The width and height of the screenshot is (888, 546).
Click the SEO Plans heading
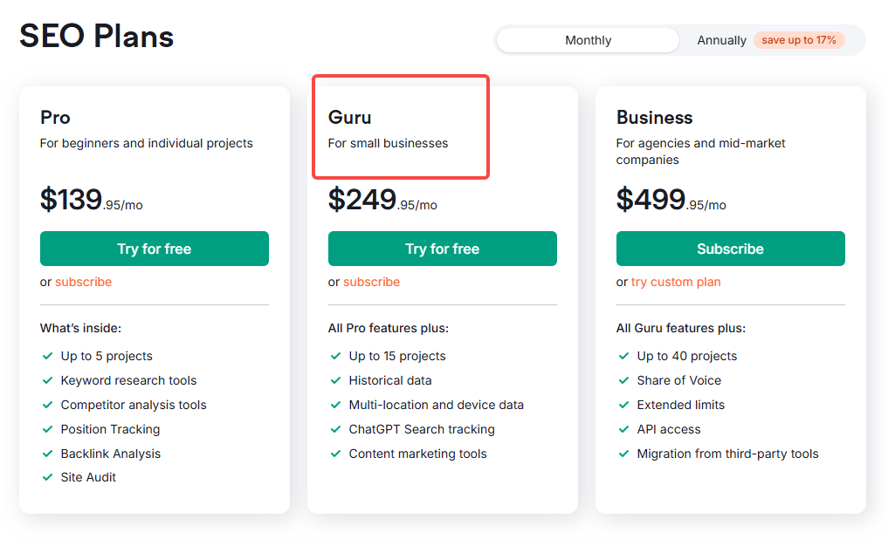[x=96, y=37]
